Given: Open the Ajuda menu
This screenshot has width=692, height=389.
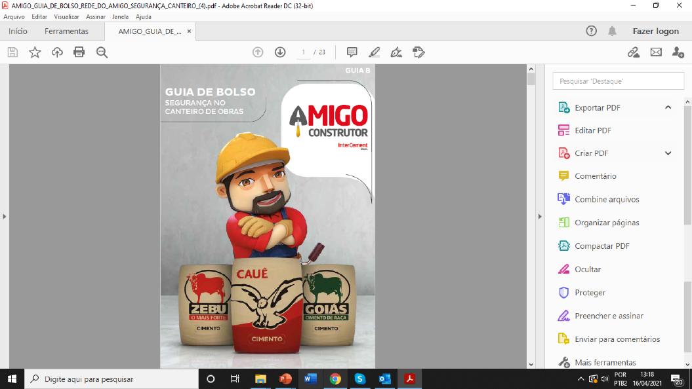Looking at the screenshot, I should 144,17.
